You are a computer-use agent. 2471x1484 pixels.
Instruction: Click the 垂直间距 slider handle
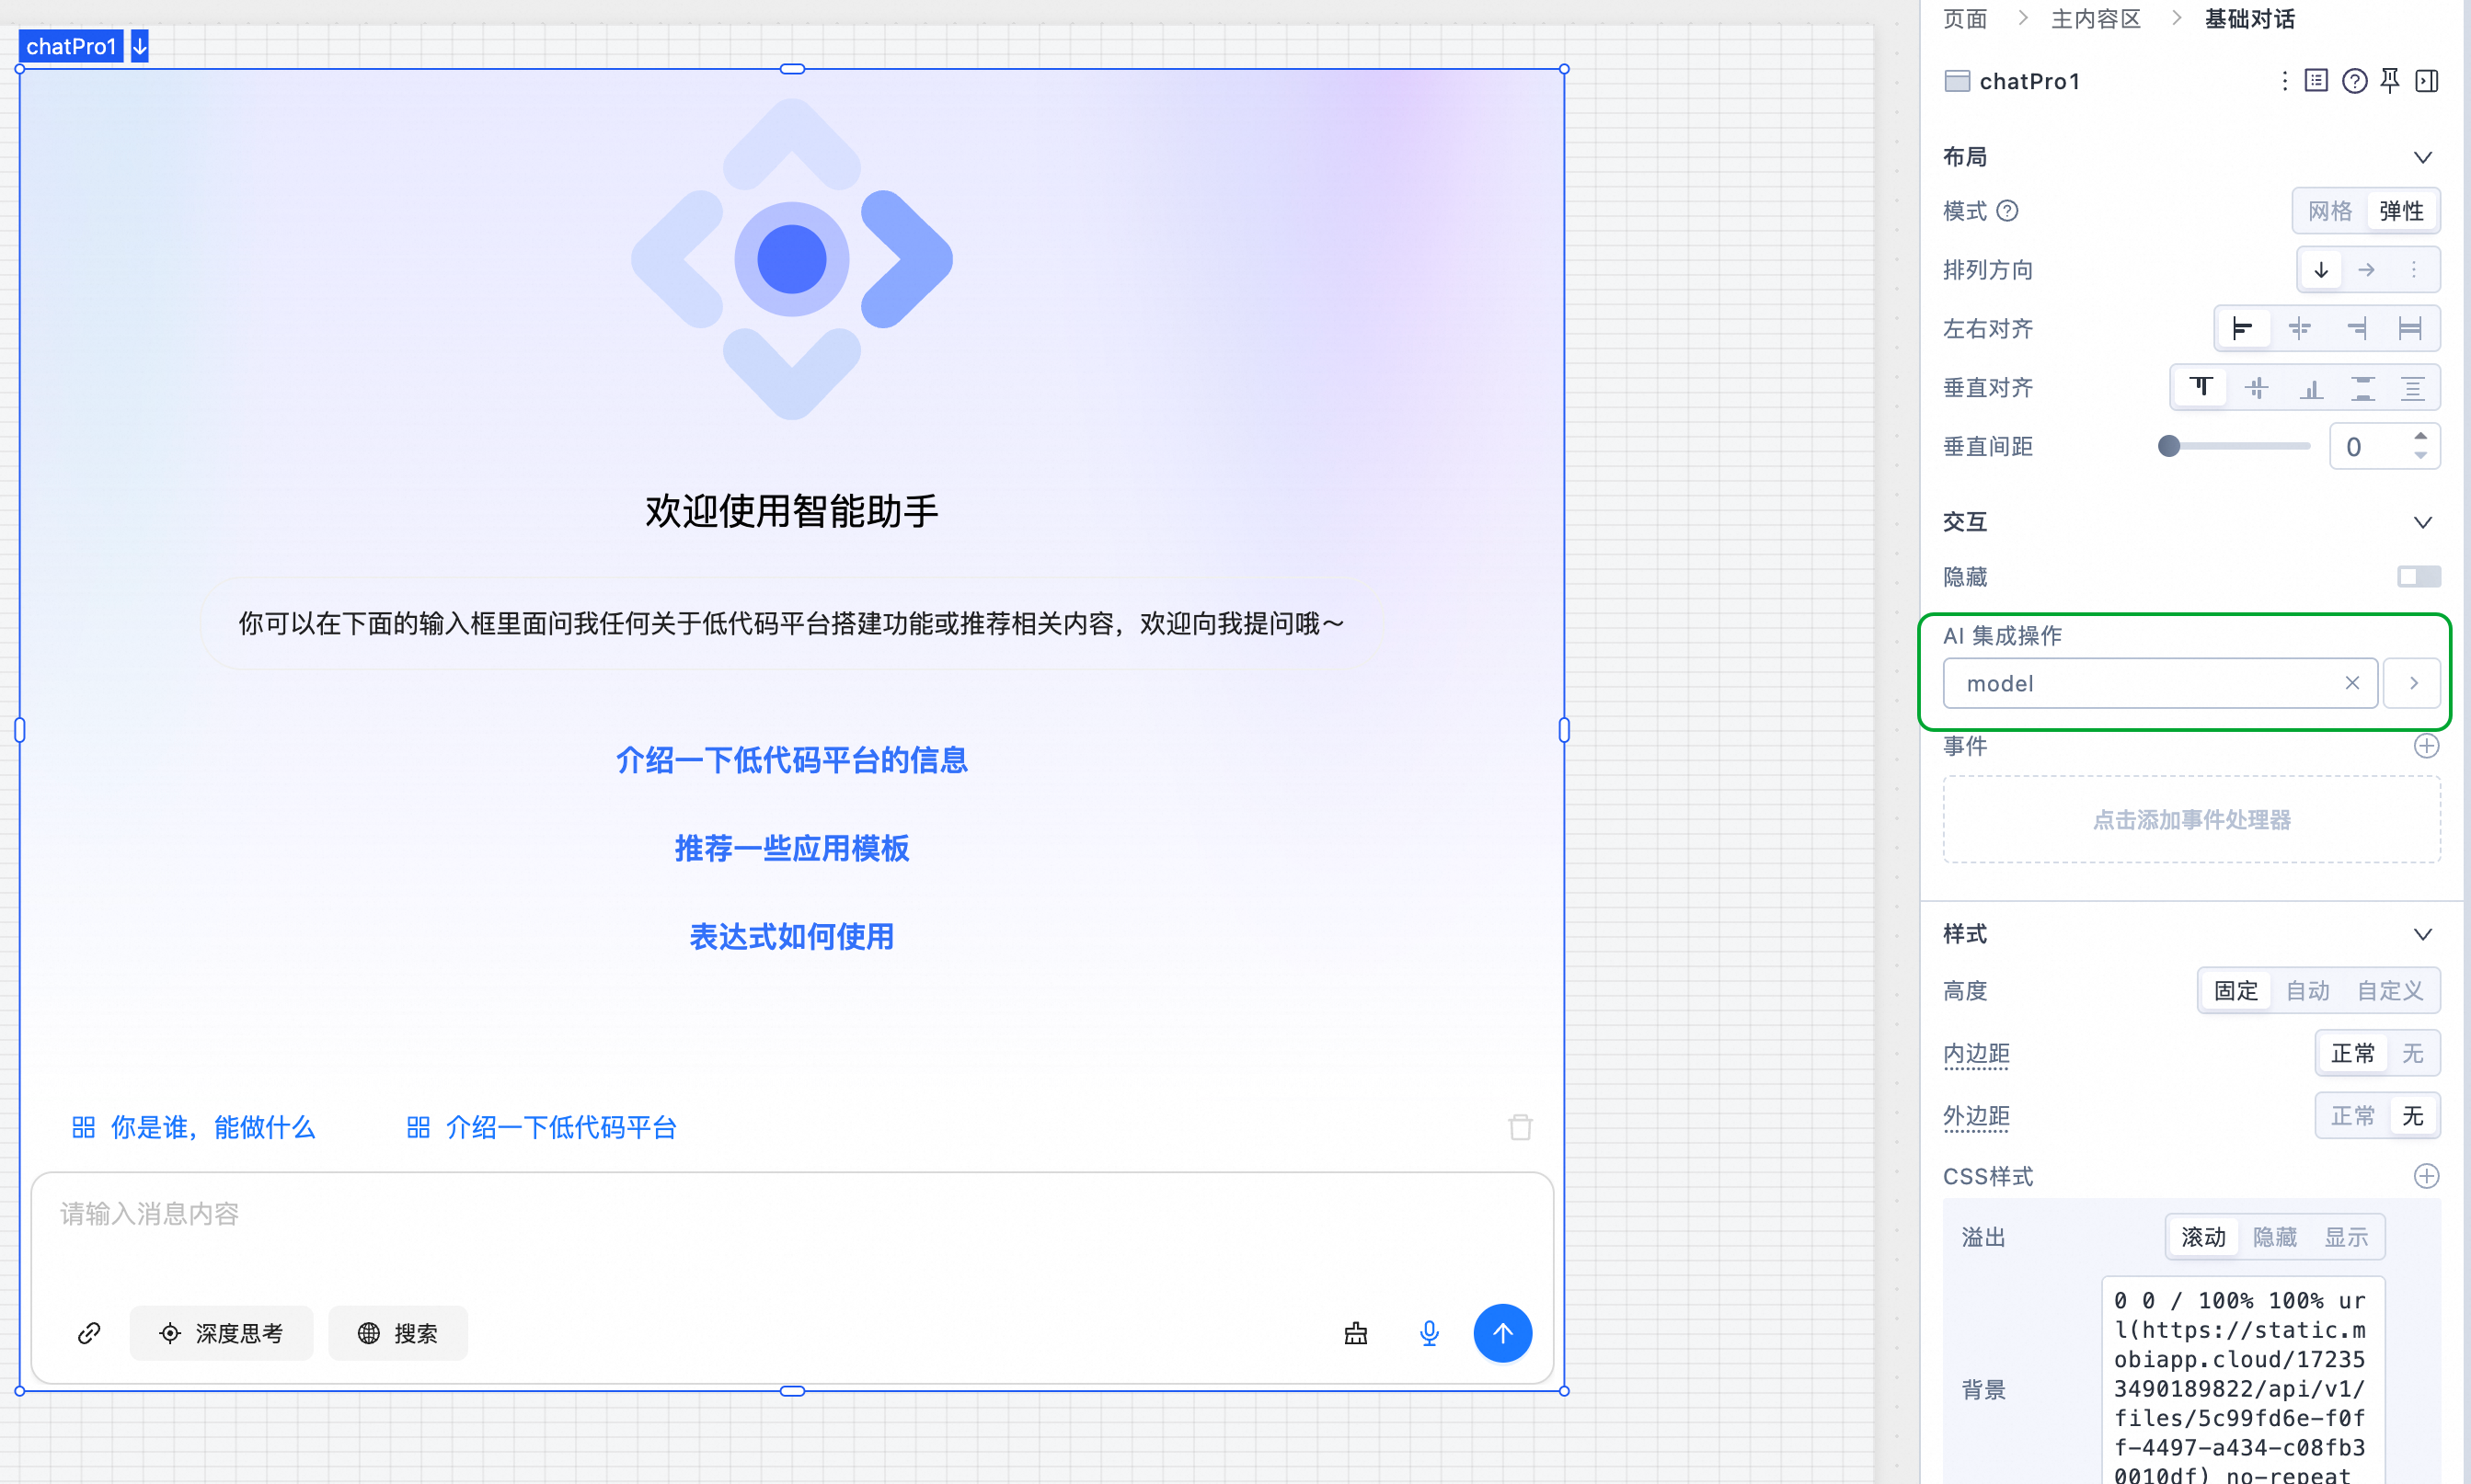point(2168,446)
